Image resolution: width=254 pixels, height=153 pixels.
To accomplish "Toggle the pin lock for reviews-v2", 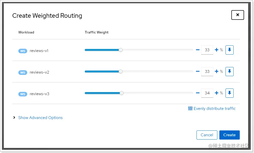I will pos(229,71).
